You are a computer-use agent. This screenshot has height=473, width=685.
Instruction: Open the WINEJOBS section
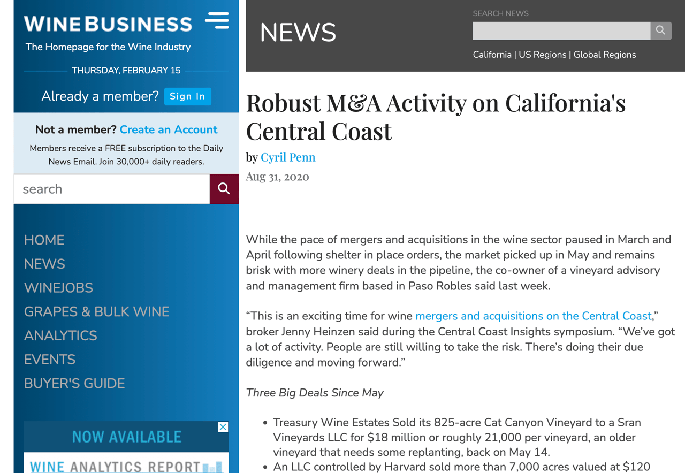(x=58, y=288)
